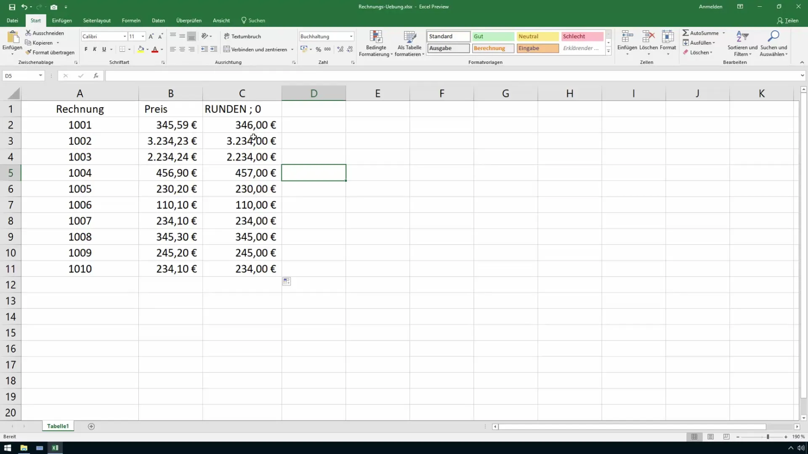Toggle bottom vertical alignment
This screenshot has height=454, width=808.
[191, 36]
